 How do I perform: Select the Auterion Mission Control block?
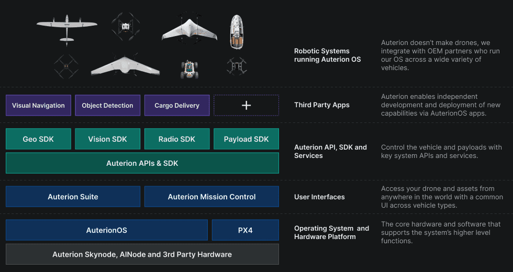coord(211,197)
